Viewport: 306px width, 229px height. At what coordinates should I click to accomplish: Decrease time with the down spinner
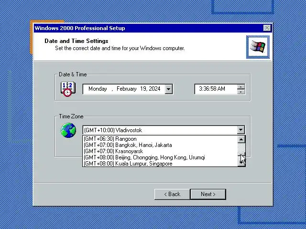tap(241, 92)
